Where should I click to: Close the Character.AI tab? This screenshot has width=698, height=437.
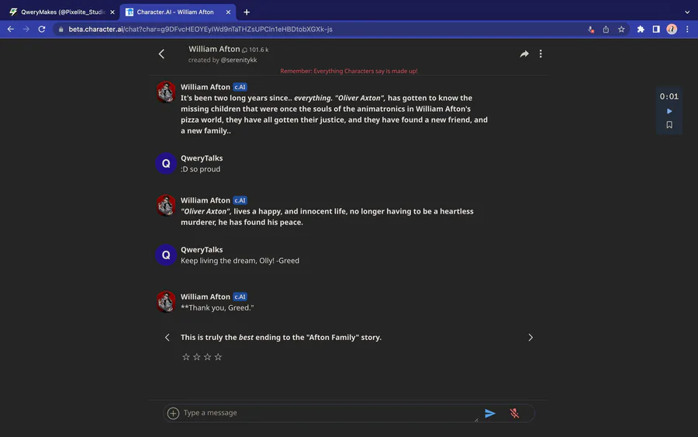click(x=228, y=12)
